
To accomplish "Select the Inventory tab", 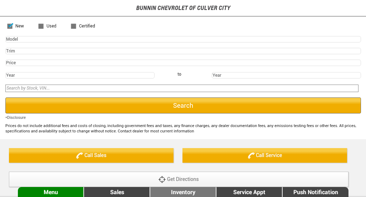I will coord(183,192).
